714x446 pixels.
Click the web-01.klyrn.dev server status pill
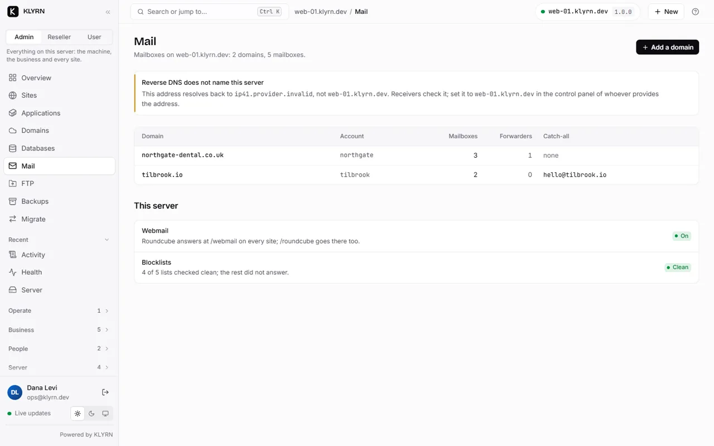click(588, 12)
